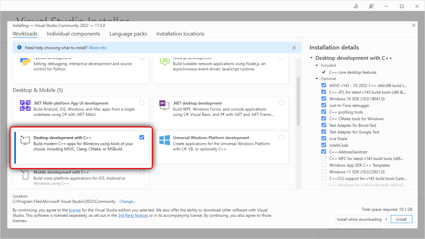Click the .NET Multi-platform App UI icon
This screenshot has height=239, width=425.
(25, 106)
